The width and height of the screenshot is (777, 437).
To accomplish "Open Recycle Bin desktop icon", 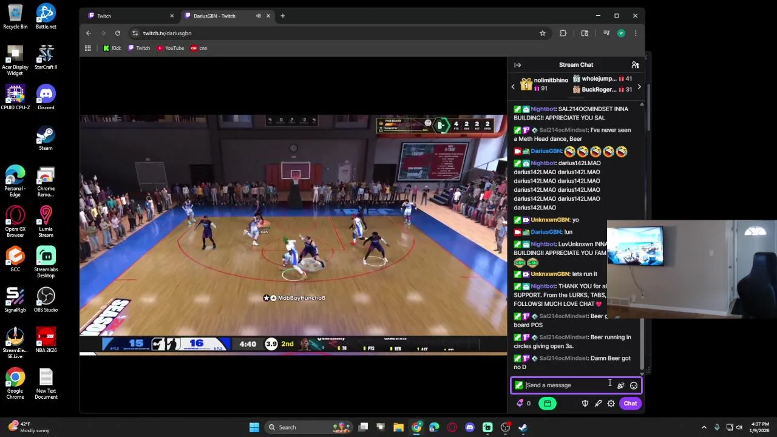I will point(15,16).
